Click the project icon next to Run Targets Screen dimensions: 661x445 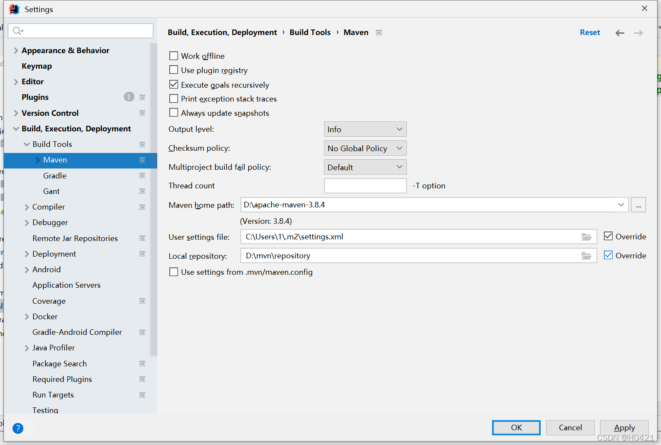click(x=142, y=395)
